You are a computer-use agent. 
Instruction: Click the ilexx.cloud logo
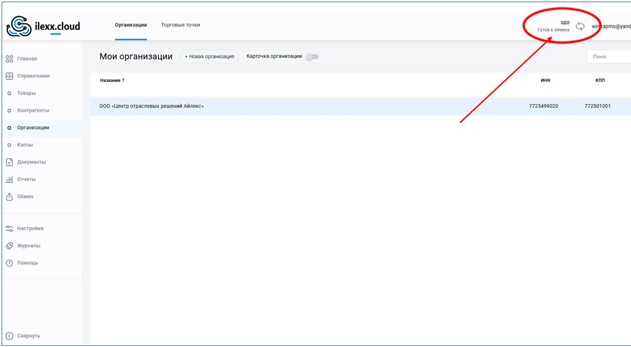pos(43,26)
